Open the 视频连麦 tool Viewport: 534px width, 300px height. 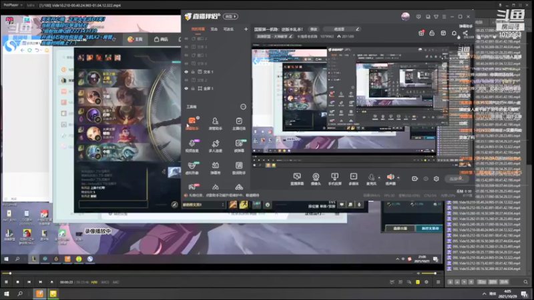(192, 146)
